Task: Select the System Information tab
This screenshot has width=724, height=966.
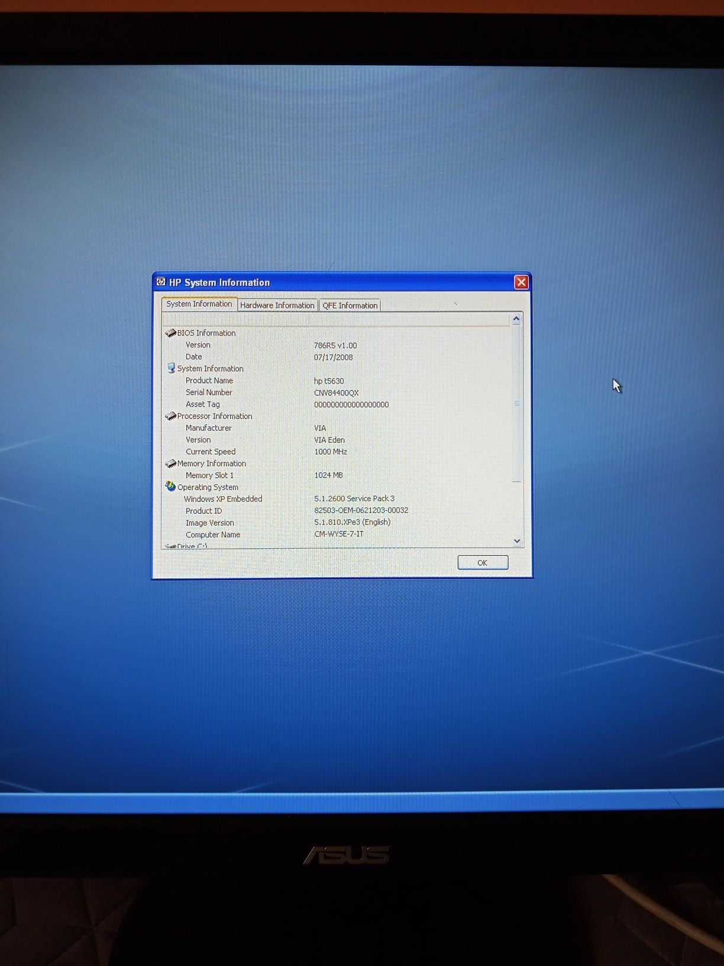Action: [199, 304]
